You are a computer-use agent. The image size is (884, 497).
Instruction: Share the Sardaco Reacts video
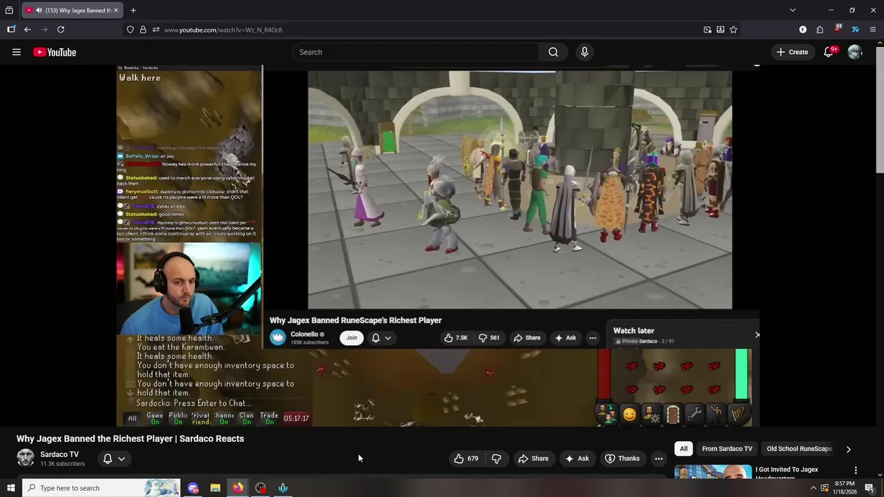tap(533, 458)
